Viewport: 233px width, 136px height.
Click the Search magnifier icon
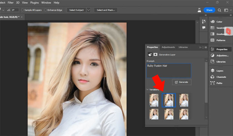click(219, 10)
